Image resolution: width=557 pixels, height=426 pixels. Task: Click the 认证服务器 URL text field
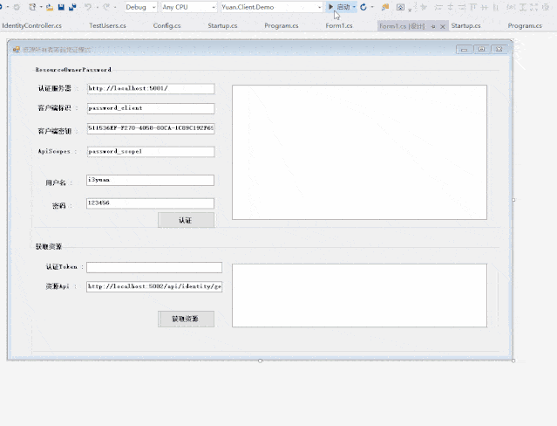[150, 89]
